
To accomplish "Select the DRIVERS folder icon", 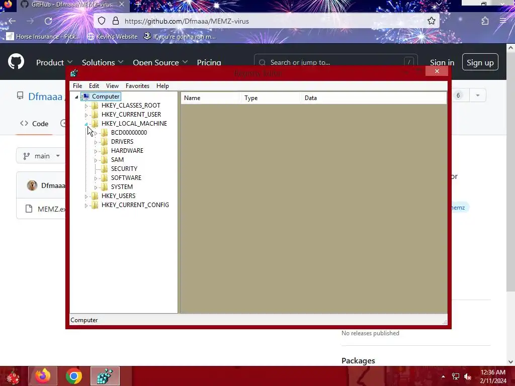I will tap(105, 141).
